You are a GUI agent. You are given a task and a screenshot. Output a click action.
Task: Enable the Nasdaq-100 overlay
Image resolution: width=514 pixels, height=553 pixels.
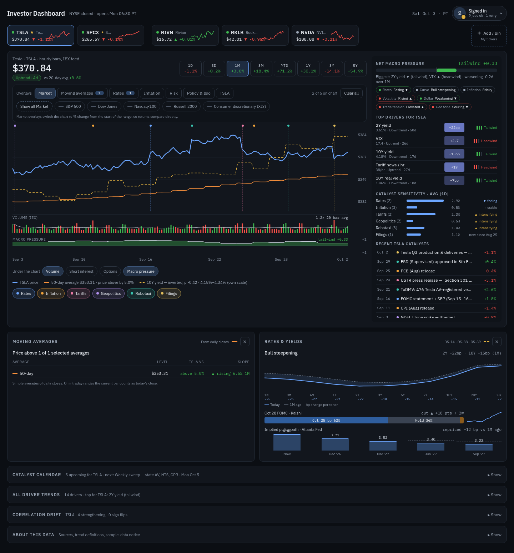click(x=142, y=106)
